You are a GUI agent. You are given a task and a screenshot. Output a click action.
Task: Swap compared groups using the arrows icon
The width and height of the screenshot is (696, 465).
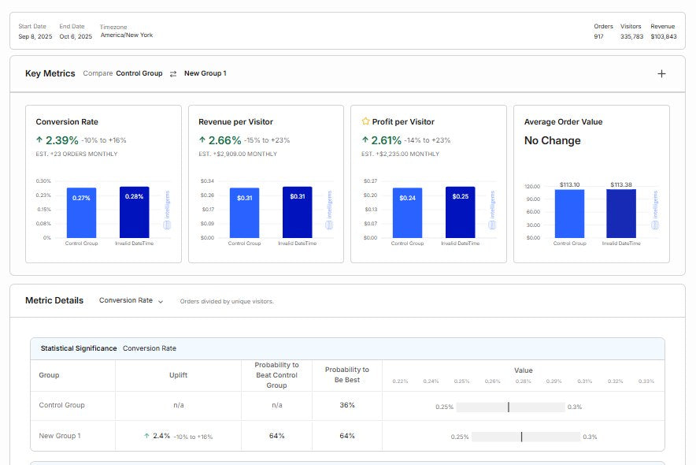[173, 74]
